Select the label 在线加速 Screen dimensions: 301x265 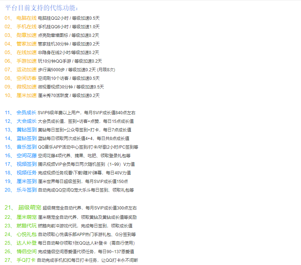pos(26,53)
